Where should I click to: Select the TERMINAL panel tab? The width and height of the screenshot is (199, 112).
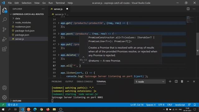tap(101, 82)
